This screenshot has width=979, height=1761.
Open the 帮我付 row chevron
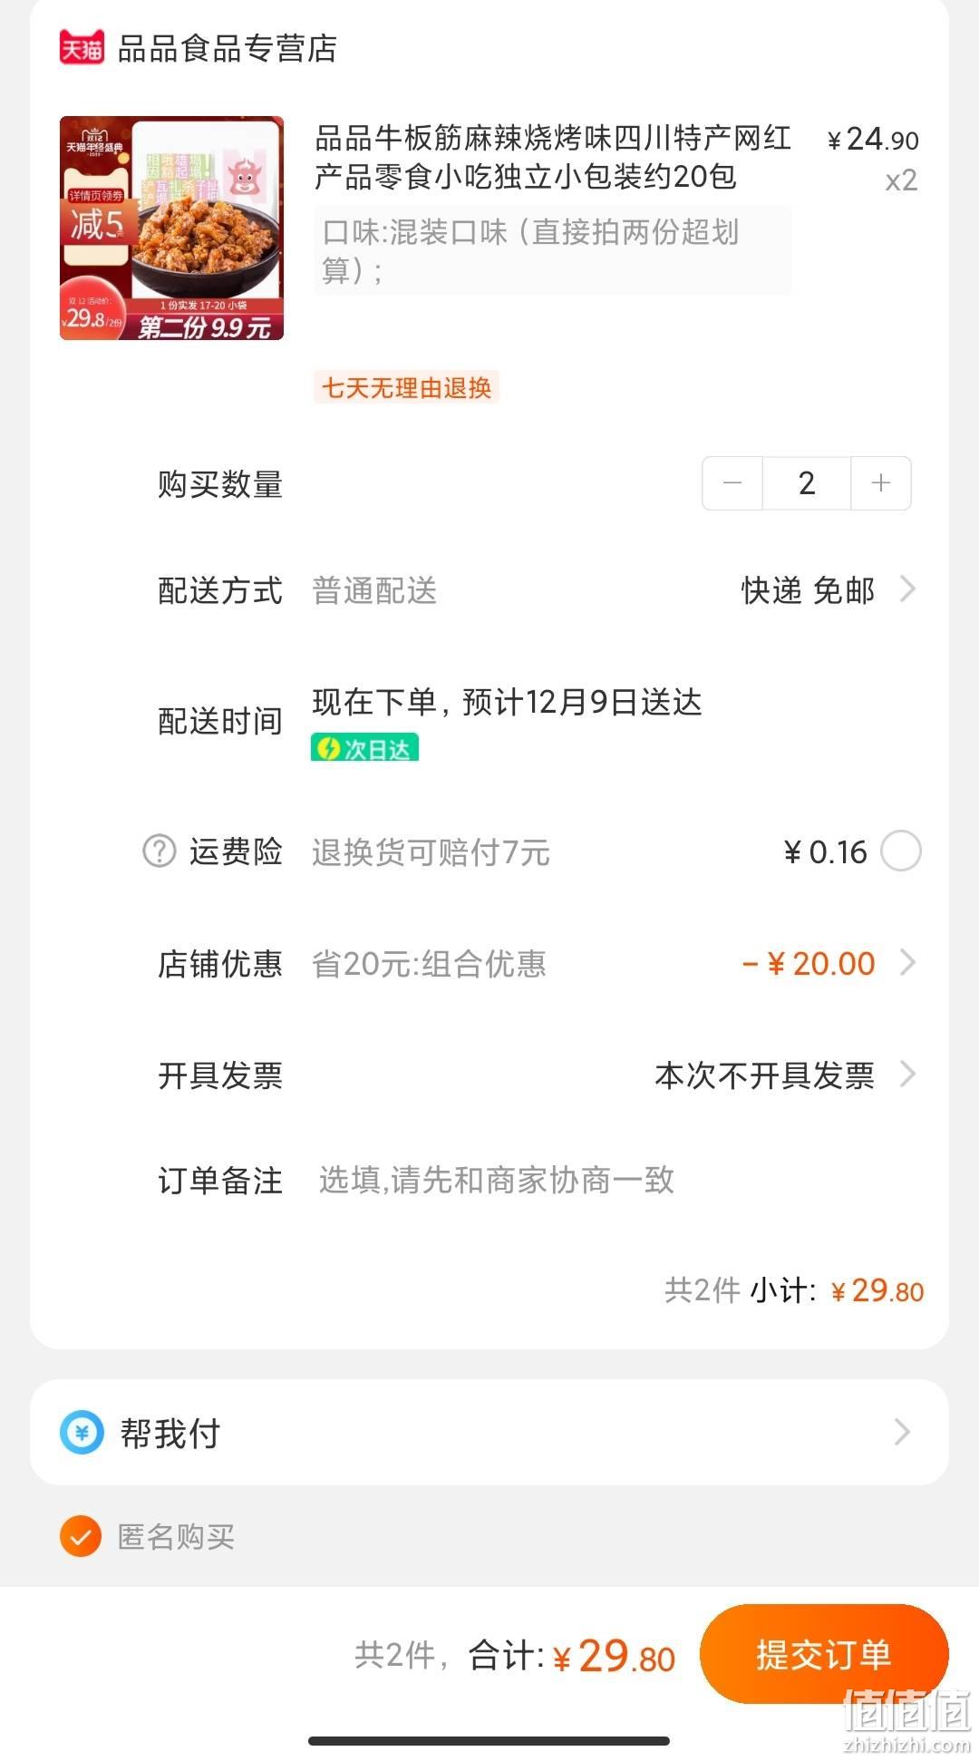point(902,1433)
